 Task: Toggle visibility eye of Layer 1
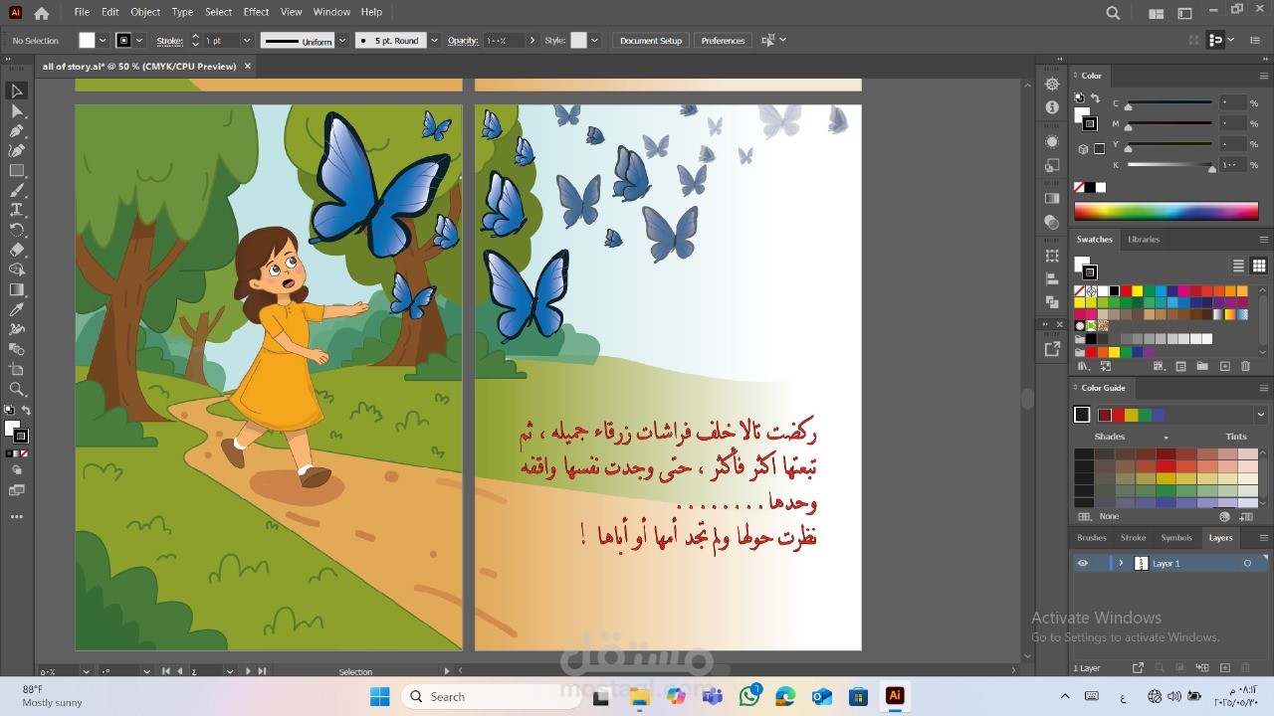pos(1082,563)
